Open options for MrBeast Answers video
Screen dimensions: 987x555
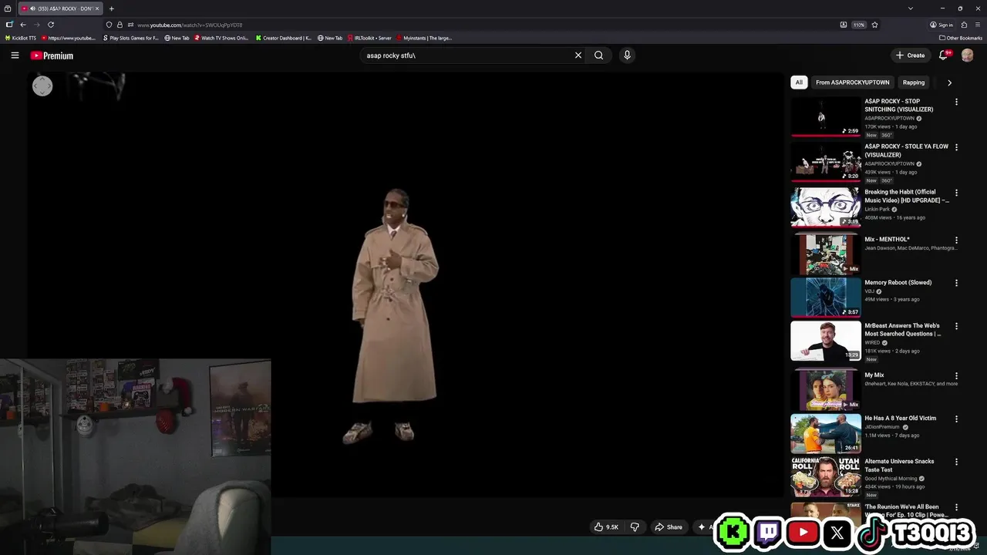[956, 326]
